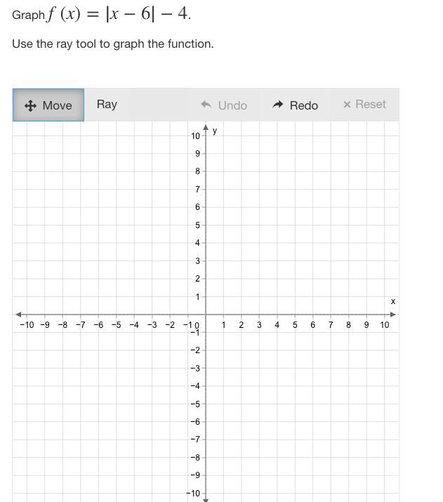The height and width of the screenshot is (502, 443).
Task: Click the graph at point (8, -2)
Action: pyautogui.click(x=349, y=350)
